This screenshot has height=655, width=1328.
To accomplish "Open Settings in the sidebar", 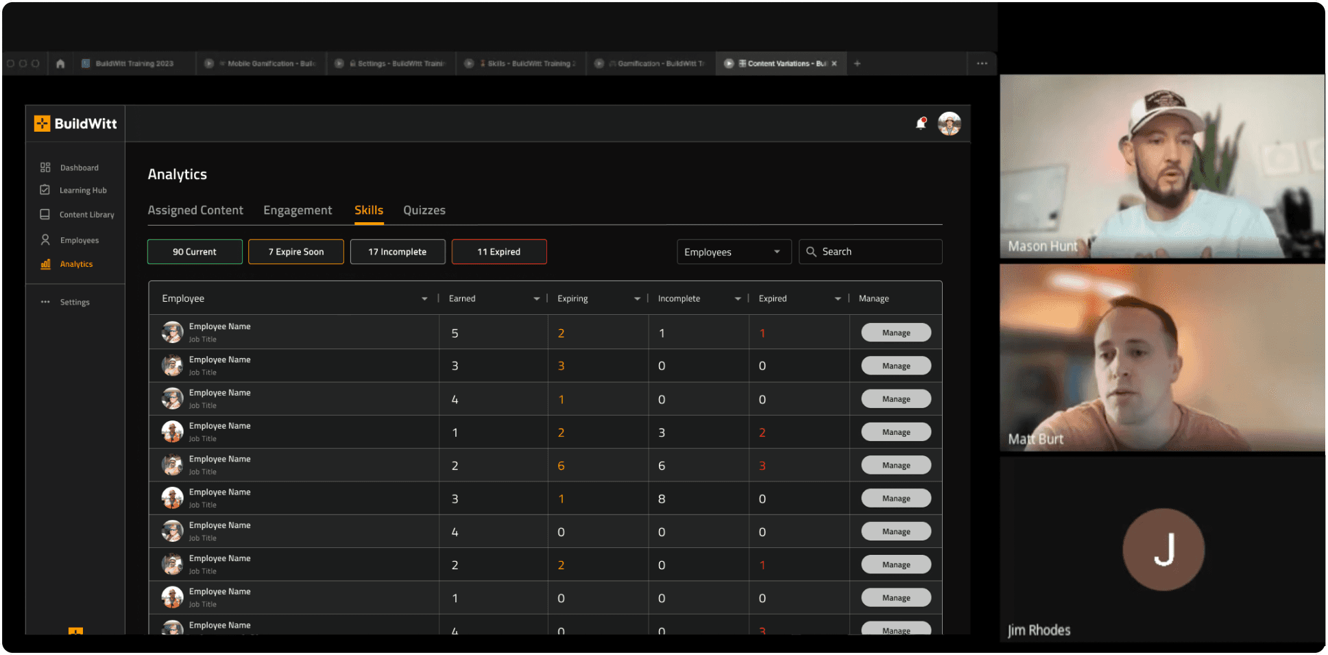I will [x=75, y=302].
